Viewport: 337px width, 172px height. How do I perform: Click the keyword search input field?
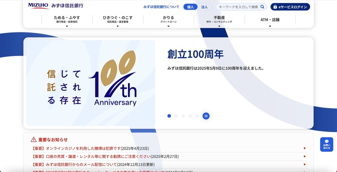238,7
